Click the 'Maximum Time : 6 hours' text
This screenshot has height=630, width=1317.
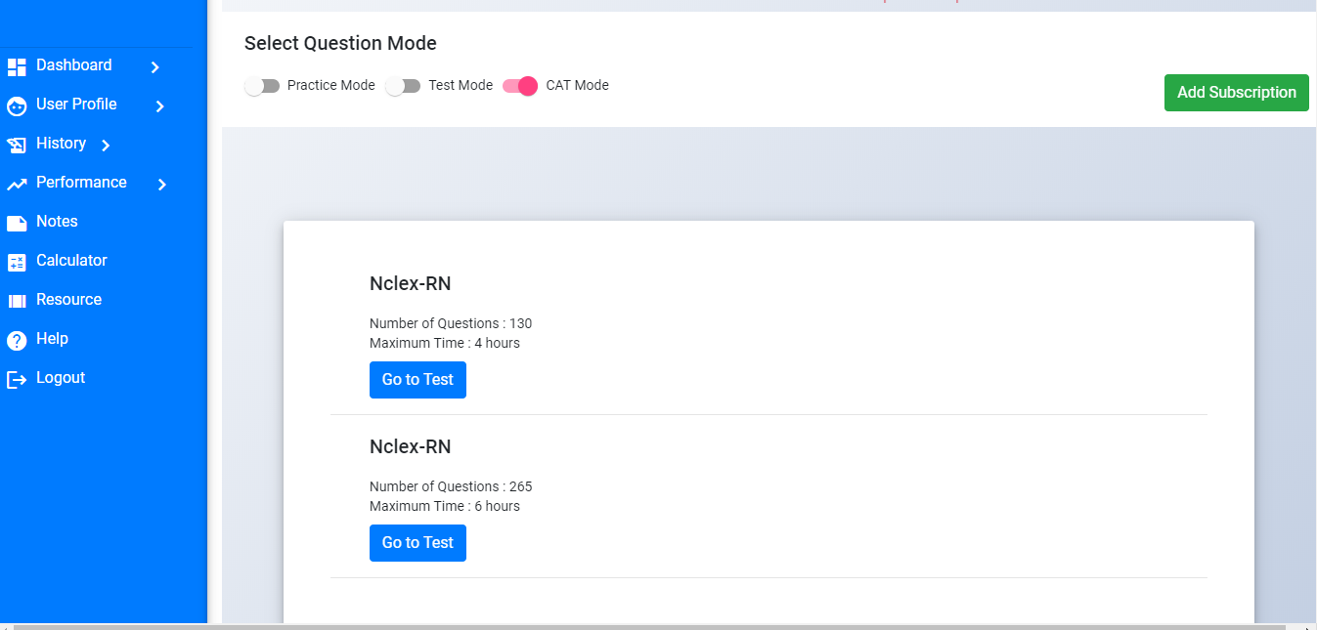[x=445, y=506]
